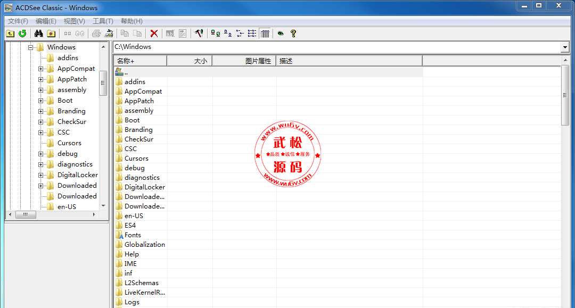Click the Fonts folder icon in file list
Image resolution: width=575 pixels, height=308 pixels.
pyautogui.click(x=119, y=235)
